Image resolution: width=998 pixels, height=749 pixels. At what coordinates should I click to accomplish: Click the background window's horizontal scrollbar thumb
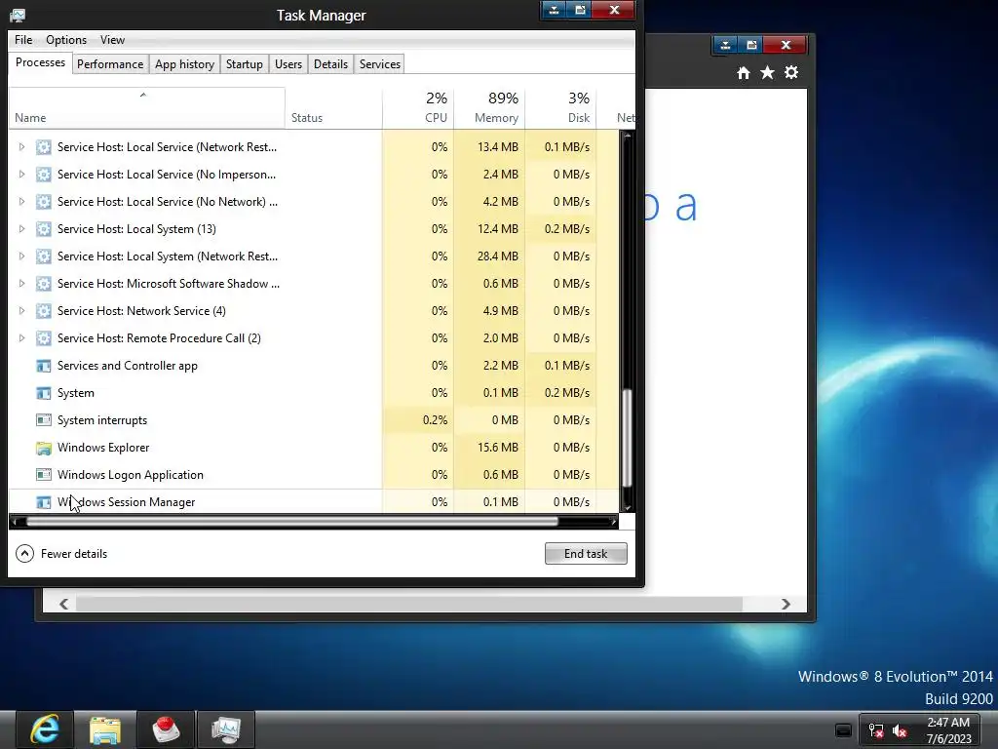408,604
